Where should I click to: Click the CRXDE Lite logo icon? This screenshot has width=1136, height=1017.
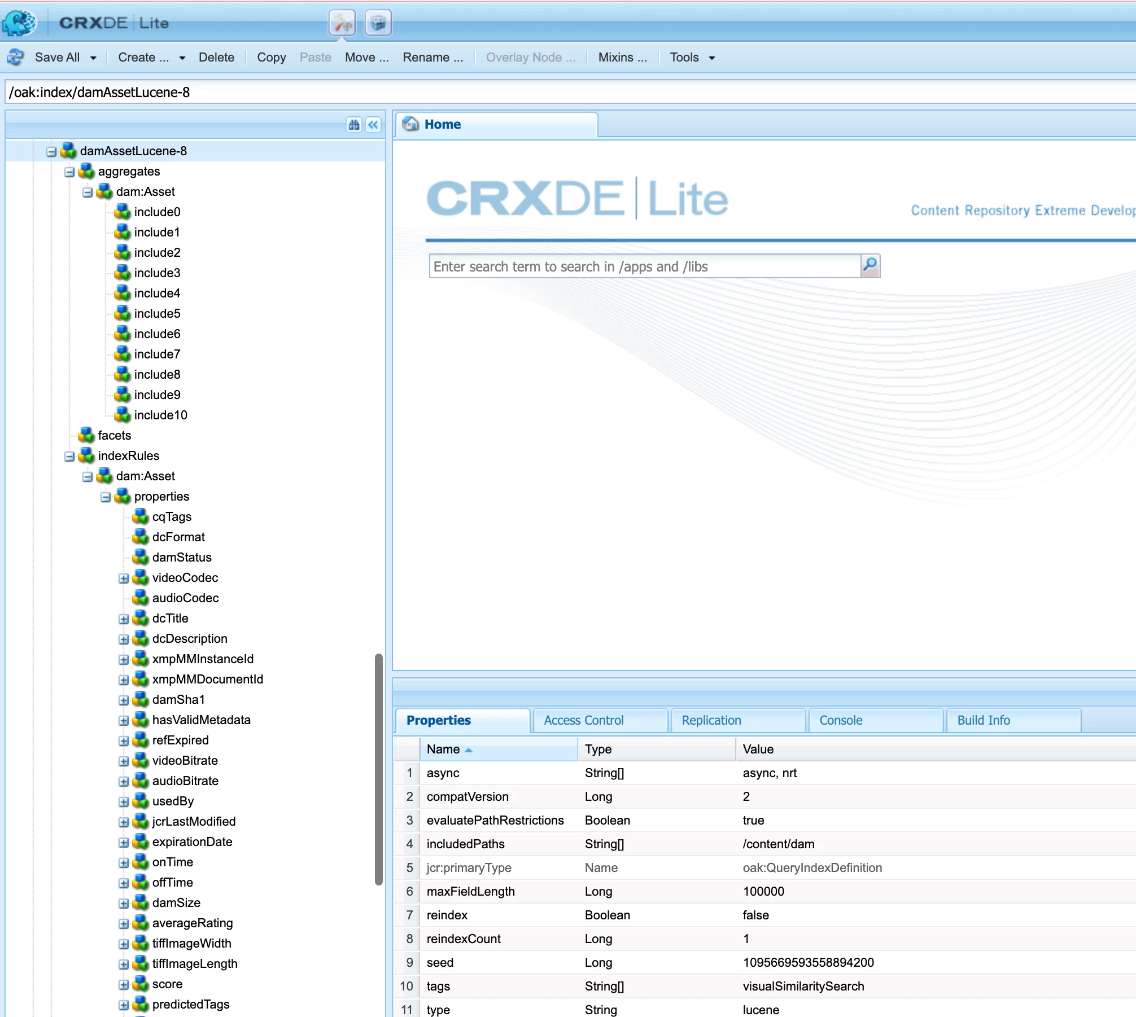coord(19,23)
